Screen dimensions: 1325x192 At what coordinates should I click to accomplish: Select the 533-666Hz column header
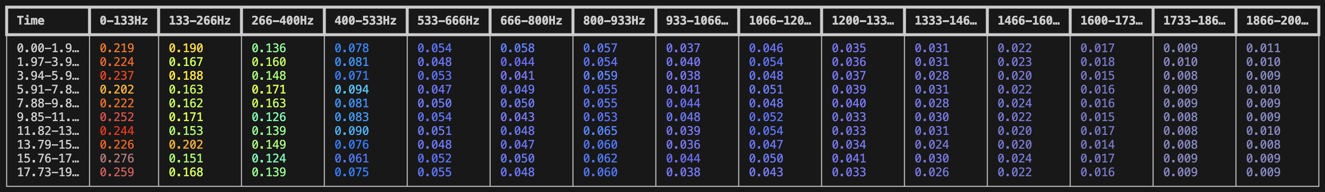[x=448, y=21]
